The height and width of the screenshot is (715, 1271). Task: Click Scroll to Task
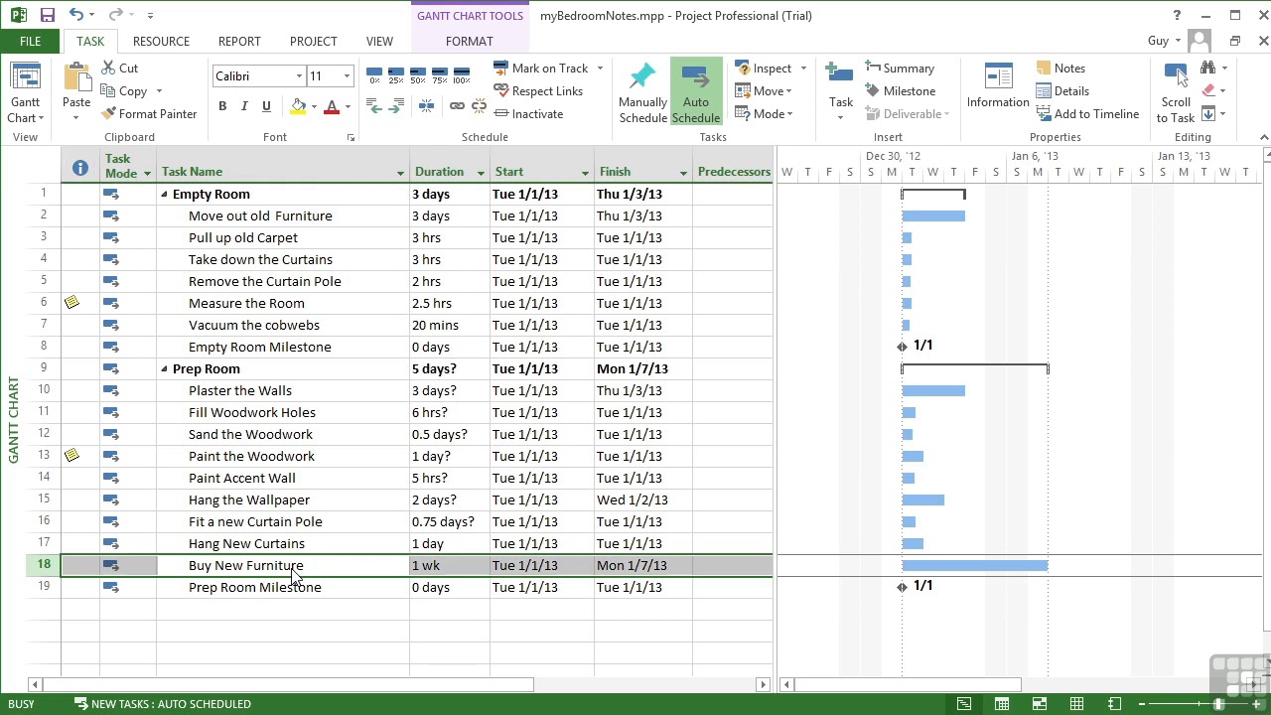[1176, 92]
